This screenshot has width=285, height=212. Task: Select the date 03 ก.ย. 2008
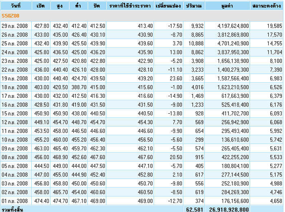(15, 183)
